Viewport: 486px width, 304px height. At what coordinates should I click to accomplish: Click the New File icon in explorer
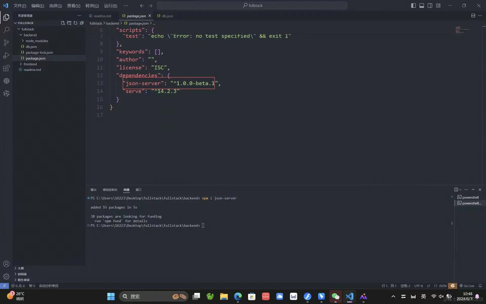click(63, 23)
